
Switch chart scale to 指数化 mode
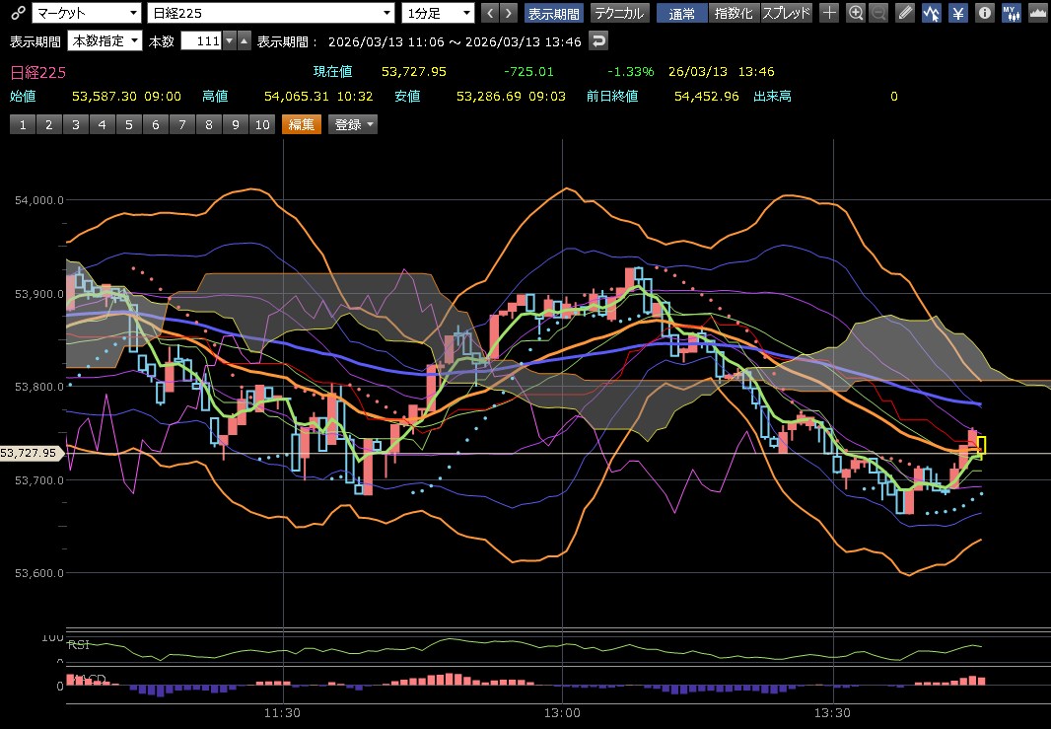pos(733,13)
